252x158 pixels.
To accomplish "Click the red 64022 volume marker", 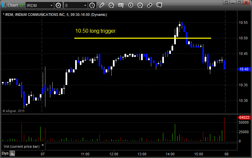I will 244,117.
